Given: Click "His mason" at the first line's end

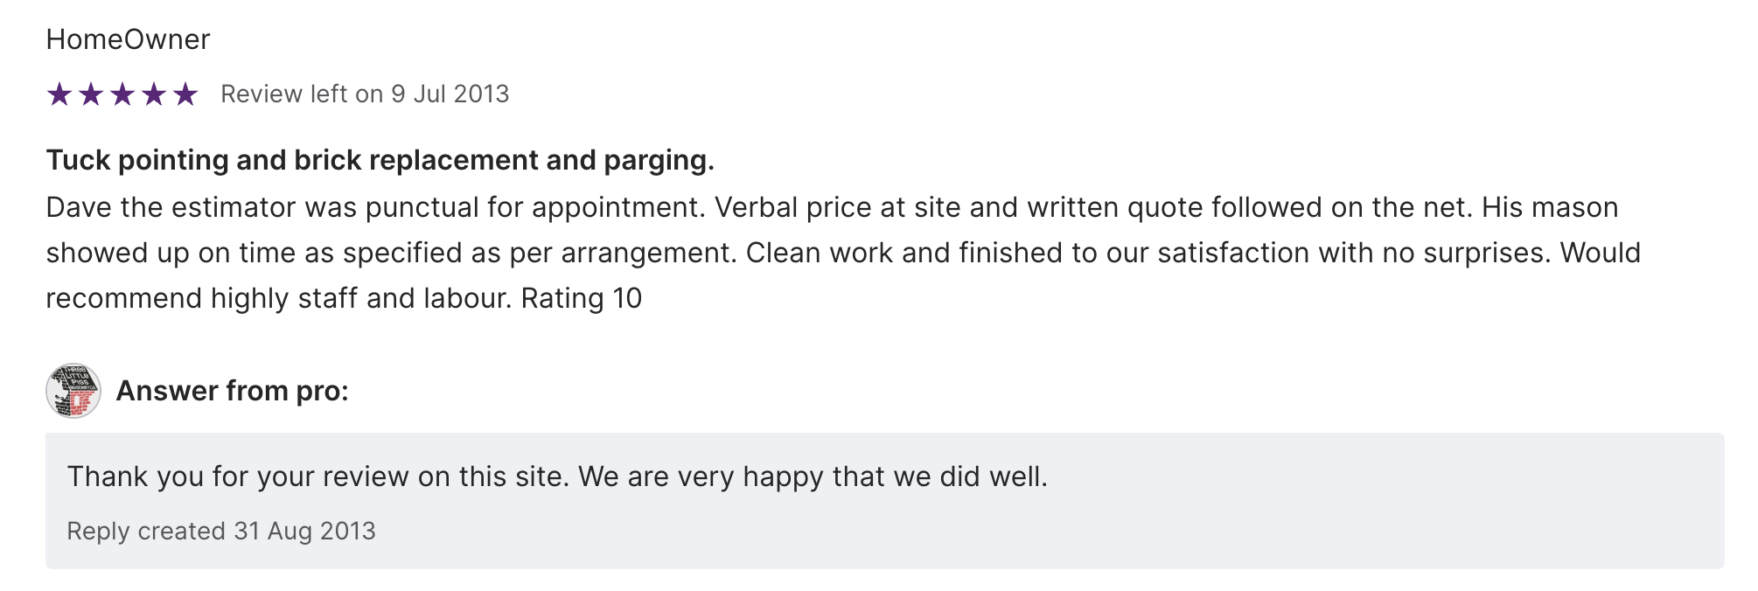Looking at the screenshot, I should (1550, 207).
